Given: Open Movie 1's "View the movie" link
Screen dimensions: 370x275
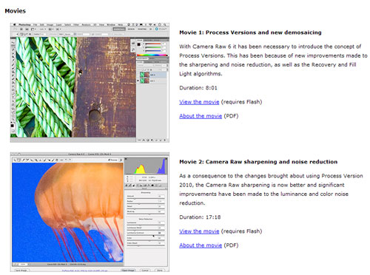Looking at the screenshot, I should [199, 102].
